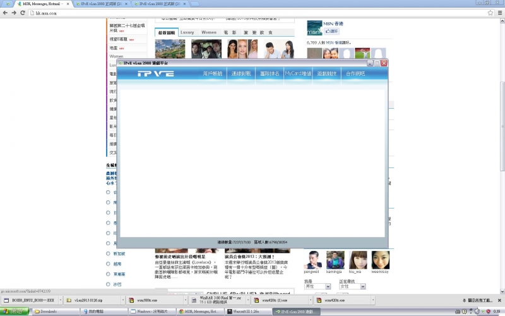Viewport: 505px width, 316px height.
Task: Close the downloads bar
Action: point(499,300)
